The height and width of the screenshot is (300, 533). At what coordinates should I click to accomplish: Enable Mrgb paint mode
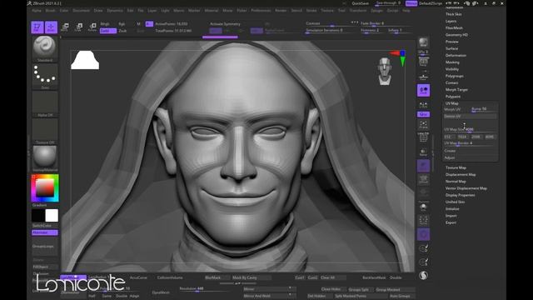point(105,24)
